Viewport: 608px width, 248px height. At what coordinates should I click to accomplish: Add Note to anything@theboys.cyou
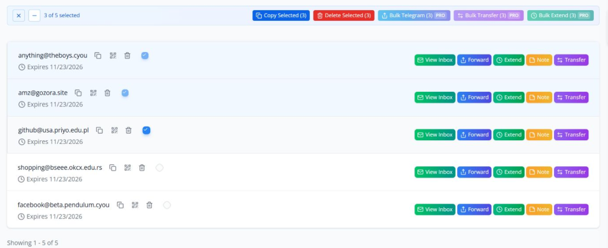[539, 60]
